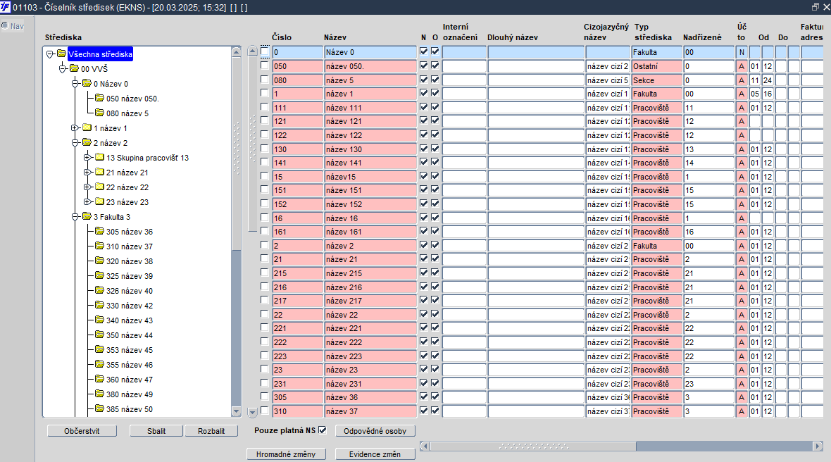Tick row selection checkbox for číslo 080
The width and height of the screenshot is (831, 462).
[265, 79]
